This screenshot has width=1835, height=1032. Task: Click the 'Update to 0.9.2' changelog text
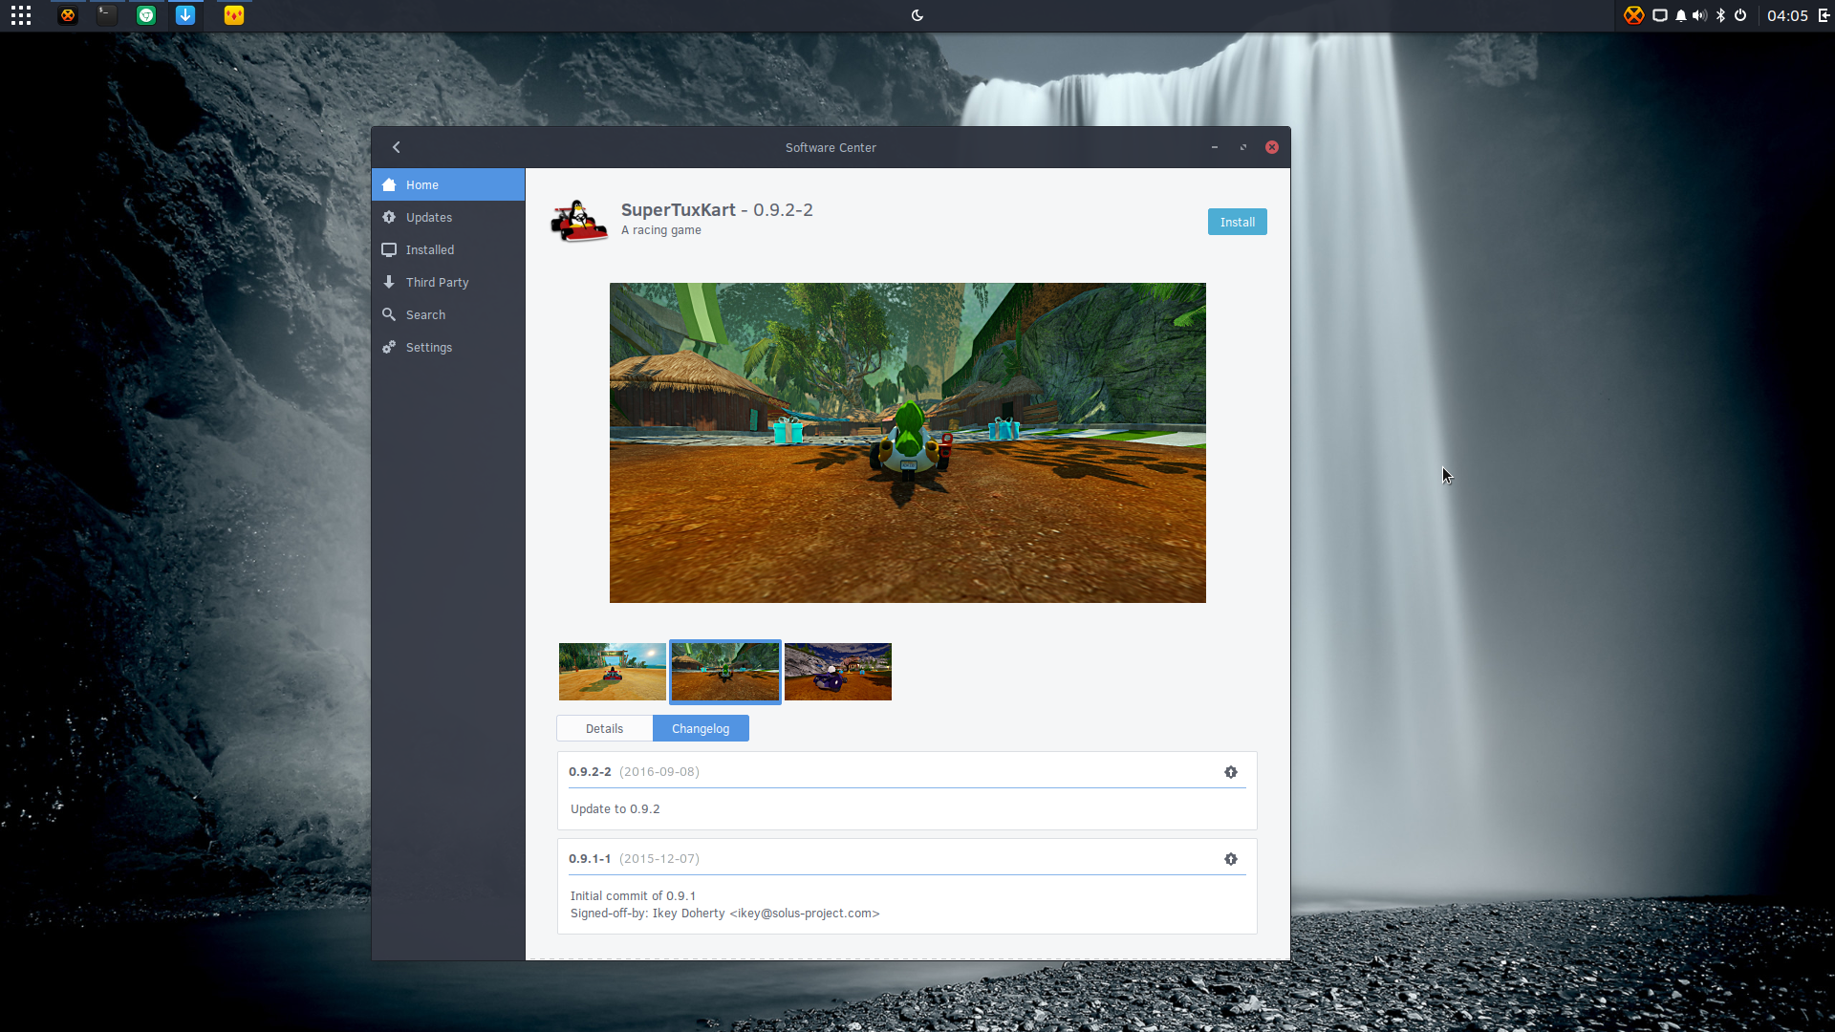tap(615, 808)
